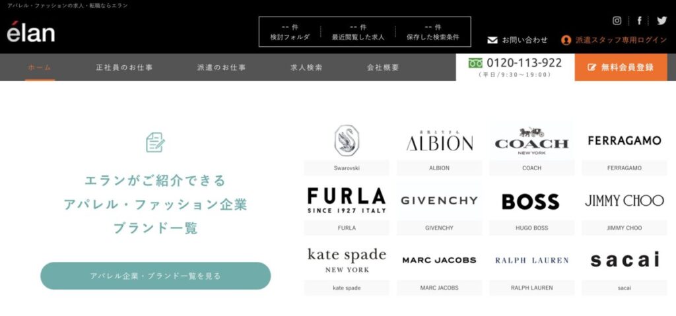Image resolution: width=676 pixels, height=316 pixels.
Task: Click the document icon above brand heading
Action: 155,142
